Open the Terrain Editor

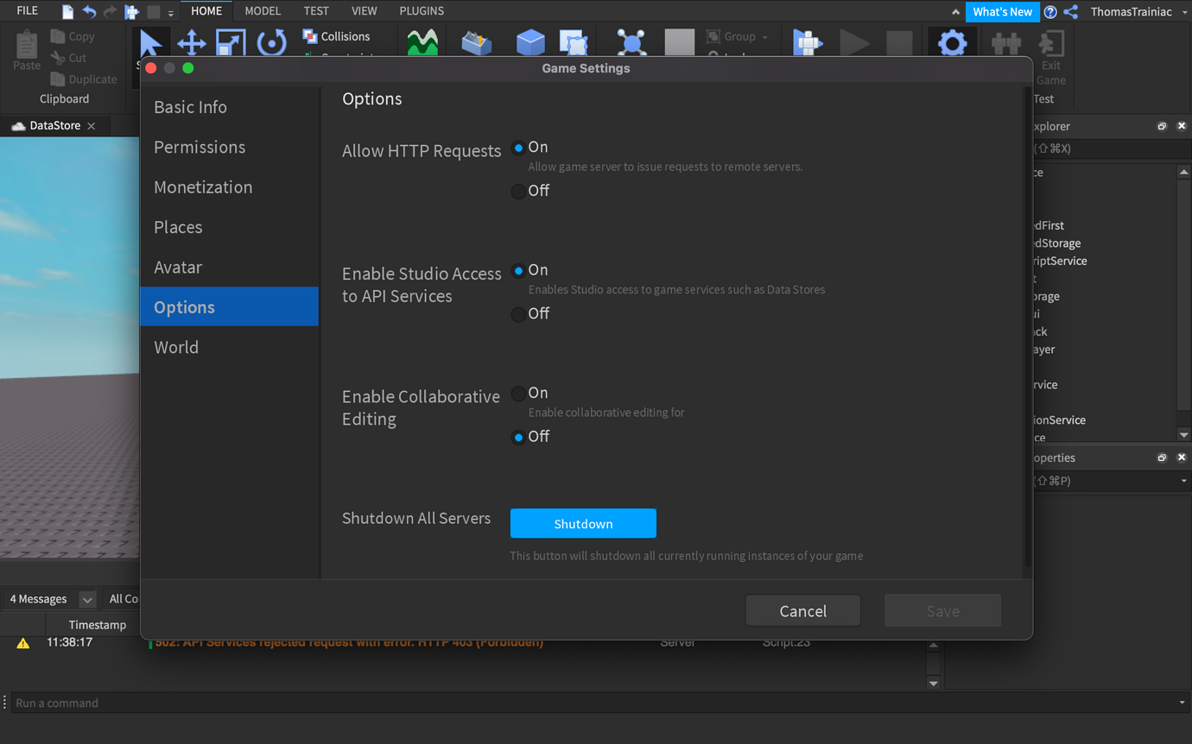[x=422, y=42]
